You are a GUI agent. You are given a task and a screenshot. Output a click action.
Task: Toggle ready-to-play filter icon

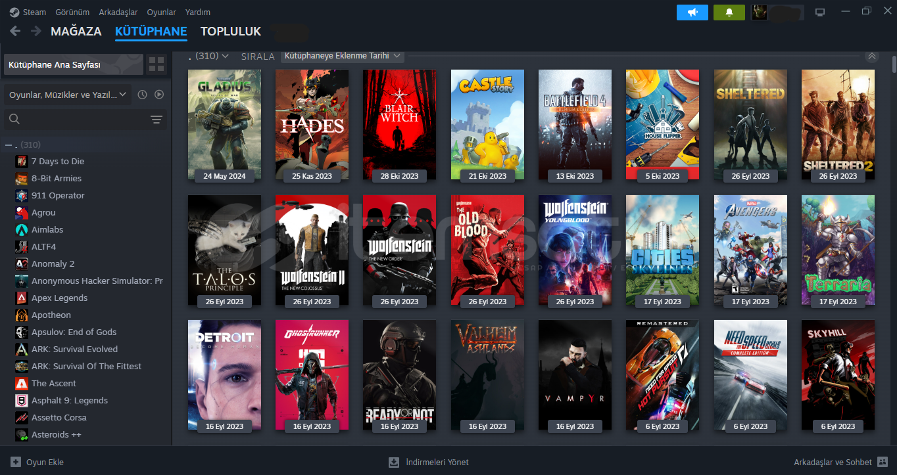tap(159, 95)
